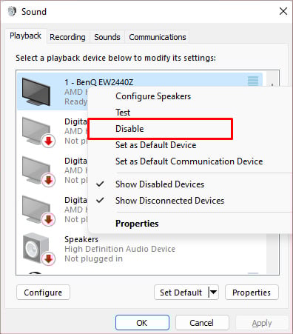The image size is (293, 334).
Task: Open Properties from the context menu
Action: point(137,224)
